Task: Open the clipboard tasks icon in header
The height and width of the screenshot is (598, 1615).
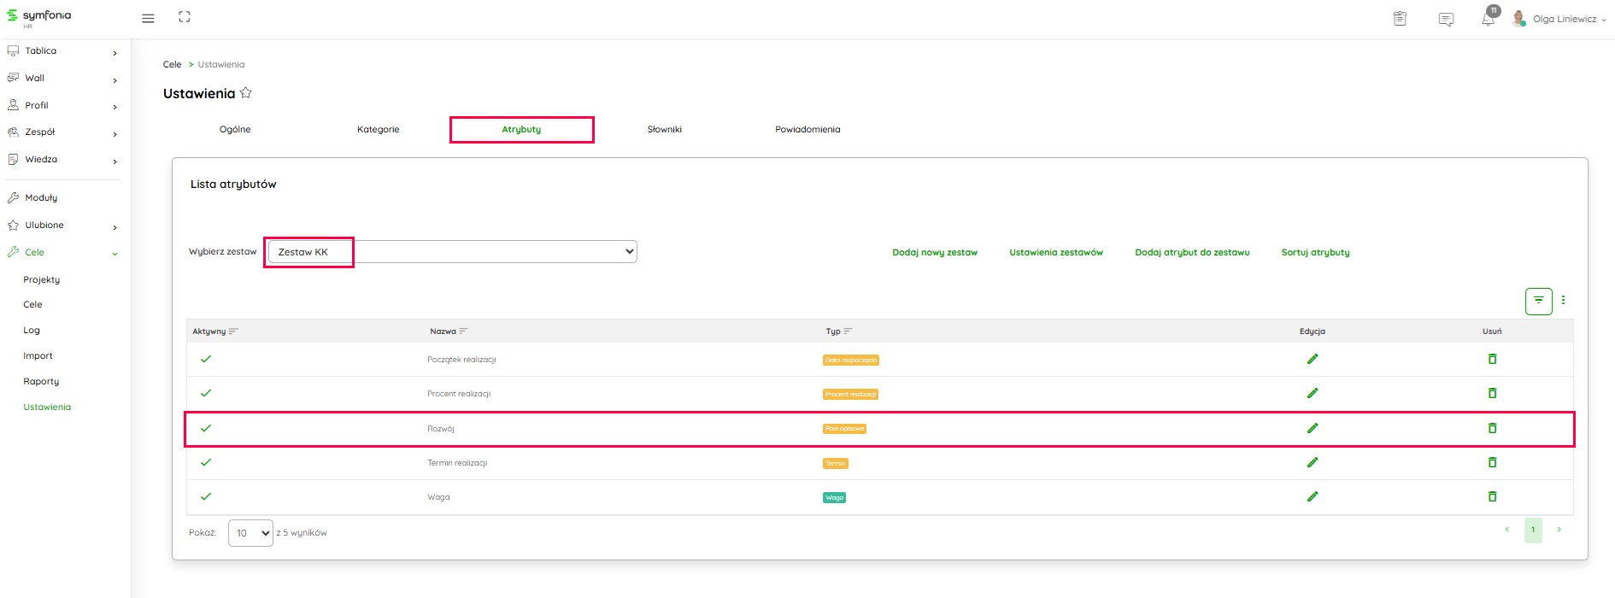Action: coord(1400,19)
